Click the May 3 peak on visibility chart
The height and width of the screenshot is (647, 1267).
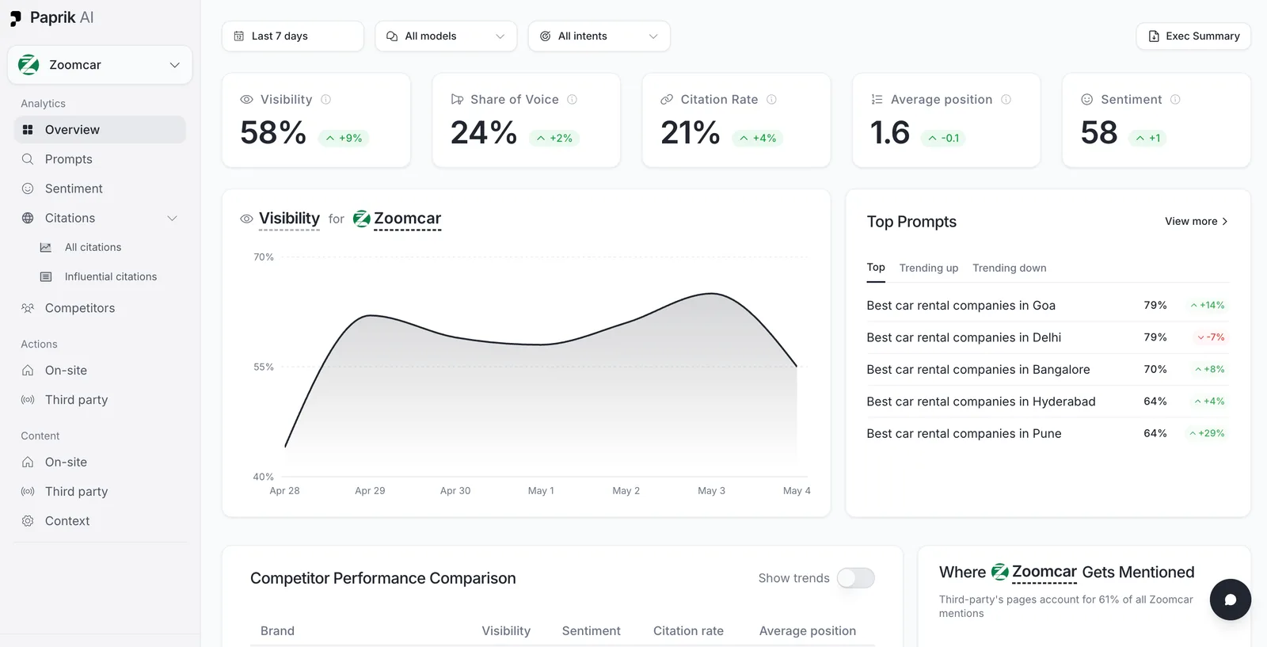711,295
